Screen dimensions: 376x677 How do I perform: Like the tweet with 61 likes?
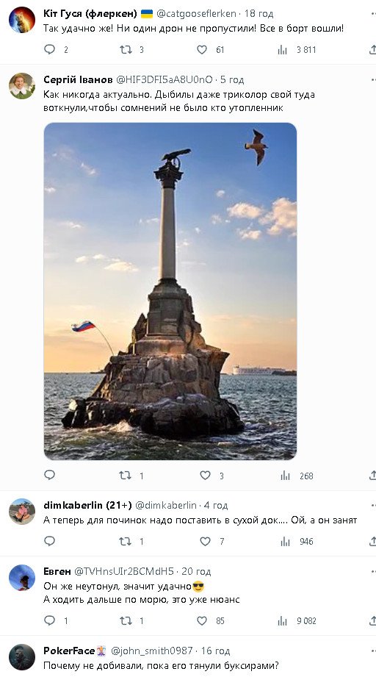point(202,50)
